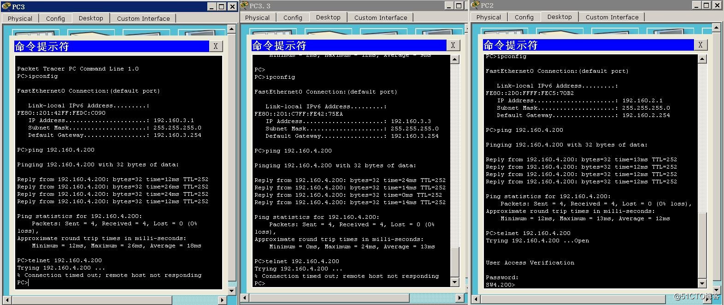The height and width of the screenshot is (305, 724).
Task: Minimize the PC3.3 window
Action: tap(449, 6)
